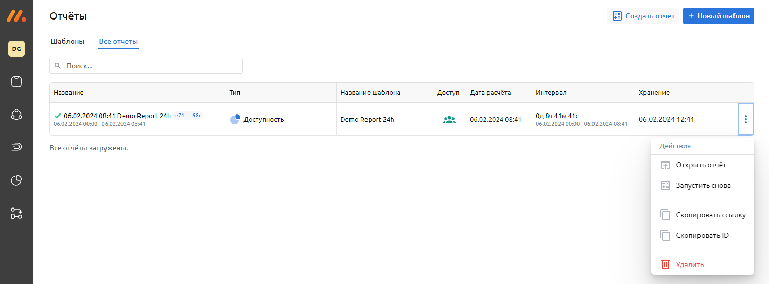Click the three-dot row actions button

(745, 119)
